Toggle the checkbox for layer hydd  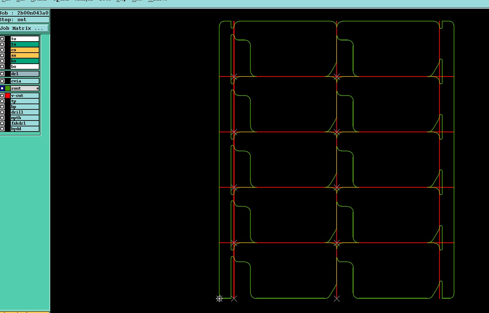2,129
